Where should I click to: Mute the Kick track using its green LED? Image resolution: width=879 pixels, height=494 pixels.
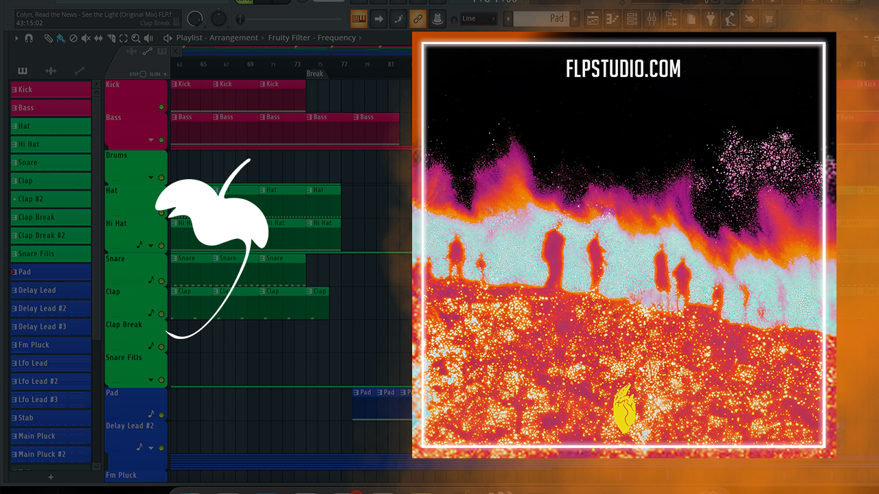pos(161,107)
